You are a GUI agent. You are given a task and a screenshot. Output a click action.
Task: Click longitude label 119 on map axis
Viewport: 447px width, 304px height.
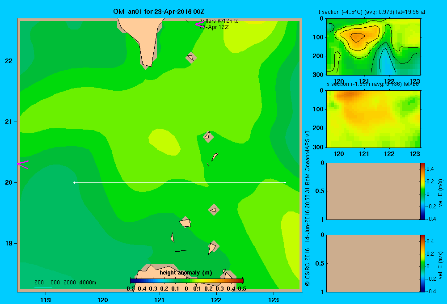46,300
